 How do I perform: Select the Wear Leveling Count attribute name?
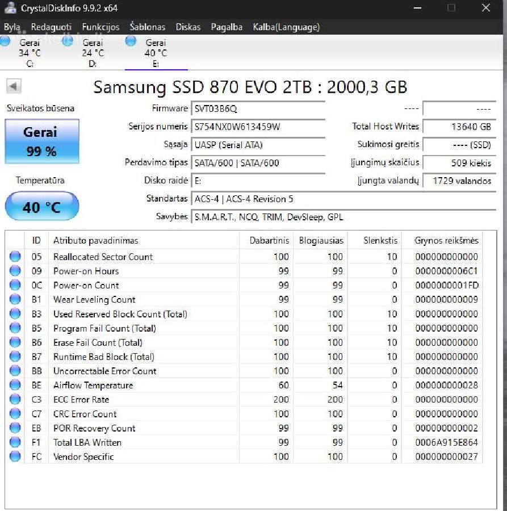click(94, 299)
